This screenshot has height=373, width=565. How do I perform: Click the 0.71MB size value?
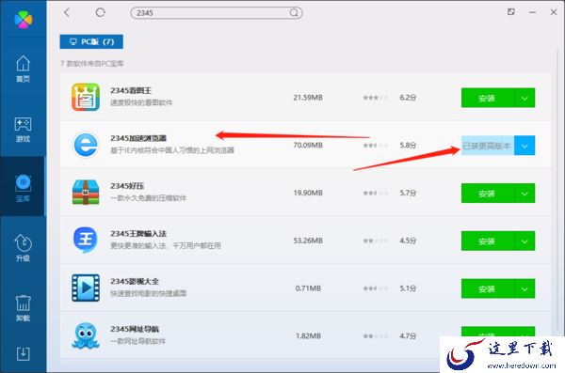[308, 288]
